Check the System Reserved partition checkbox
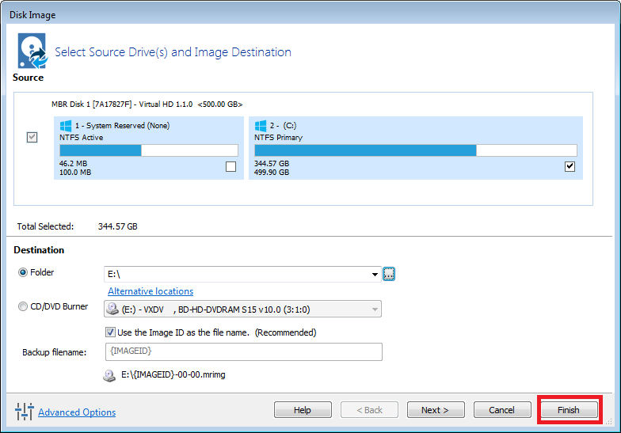This screenshot has width=621, height=433. tap(231, 166)
